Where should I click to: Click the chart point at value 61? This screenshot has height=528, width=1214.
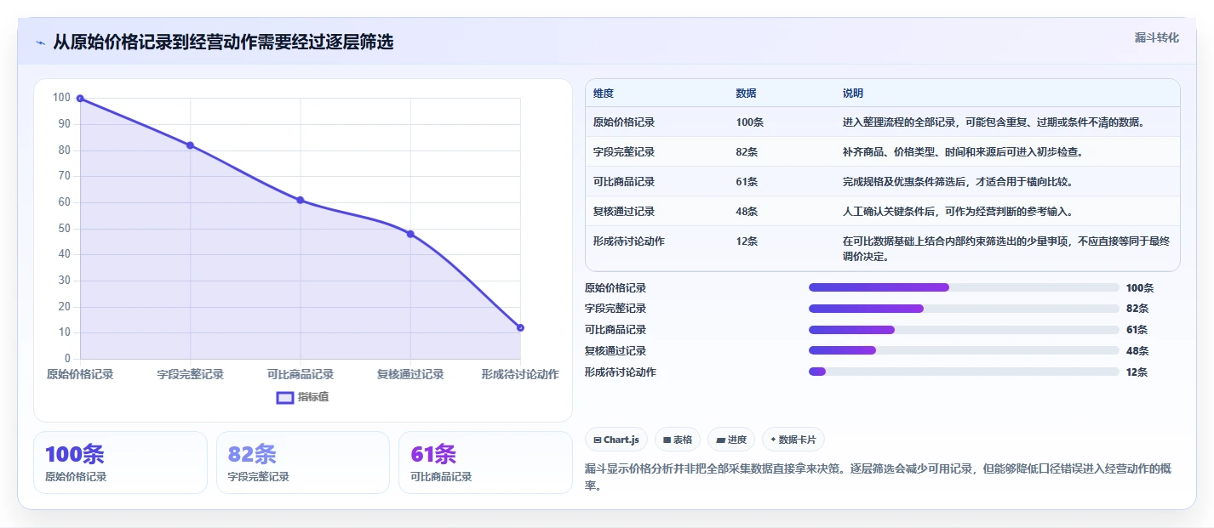coord(301,200)
